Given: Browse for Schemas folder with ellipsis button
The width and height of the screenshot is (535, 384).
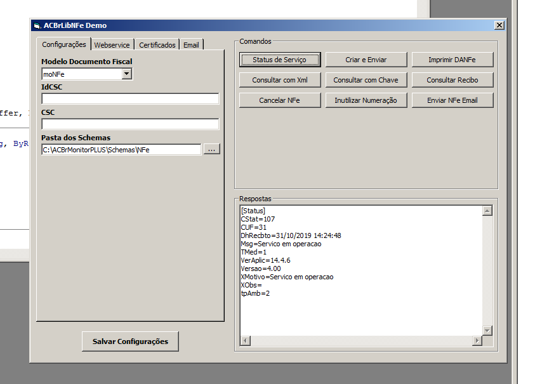Looking at the screenshot, I should click(211, 149).
